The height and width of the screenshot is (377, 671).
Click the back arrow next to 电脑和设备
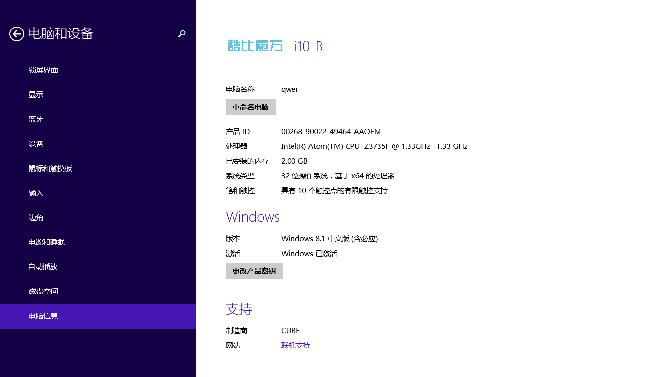point(17,33)
